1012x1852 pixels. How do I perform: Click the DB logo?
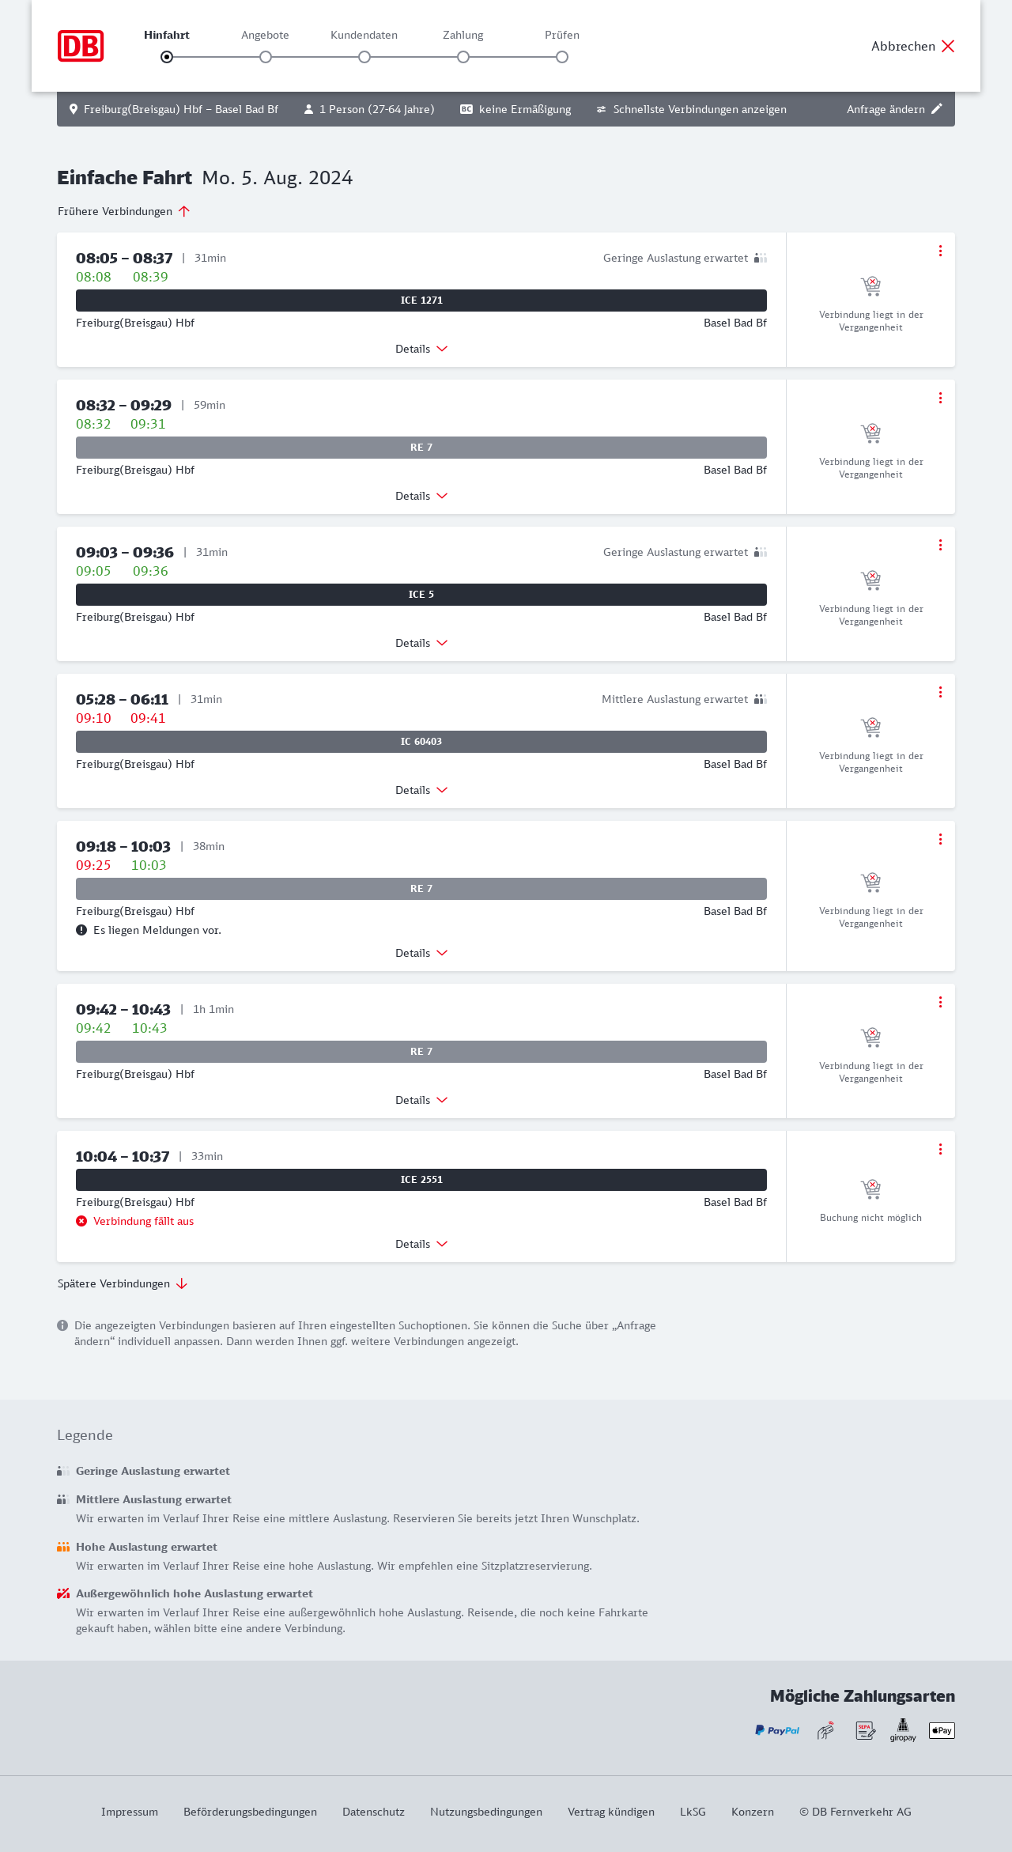pos(81,46)
